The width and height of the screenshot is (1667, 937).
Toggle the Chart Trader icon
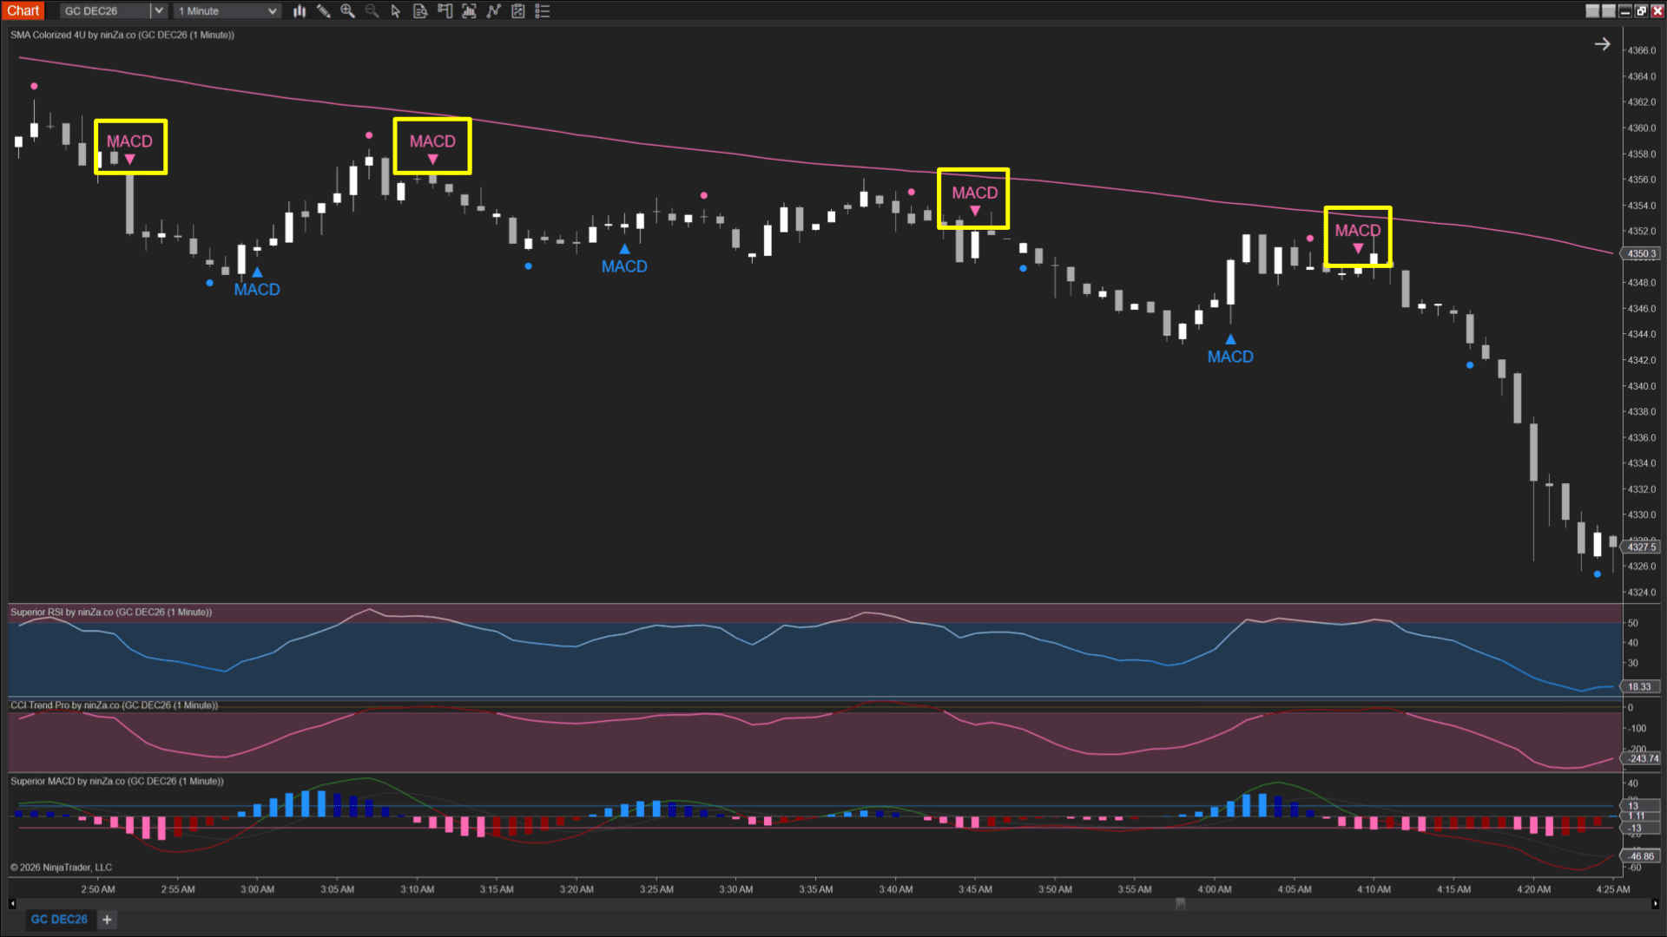(445, 11)
